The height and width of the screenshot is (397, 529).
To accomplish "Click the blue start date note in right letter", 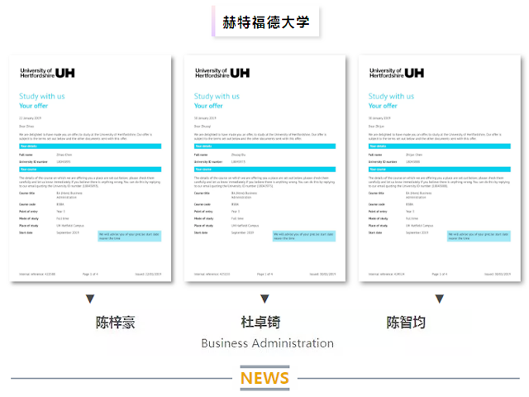I will [x=479, y=236].
